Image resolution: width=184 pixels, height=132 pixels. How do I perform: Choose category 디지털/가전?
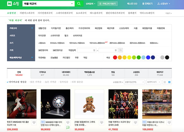click(56, 28)
